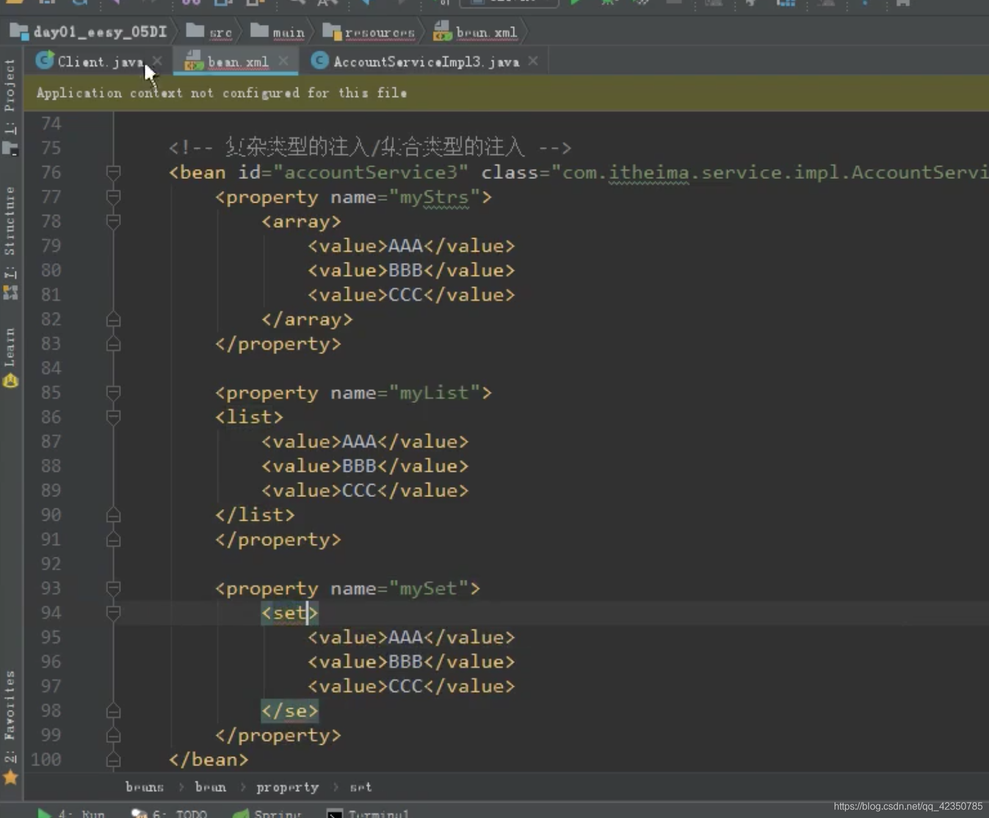This screenshot has width=989, height=818.
Task: Click the highlighted </se> closing tag on line 98
Action: click(290, 711)
